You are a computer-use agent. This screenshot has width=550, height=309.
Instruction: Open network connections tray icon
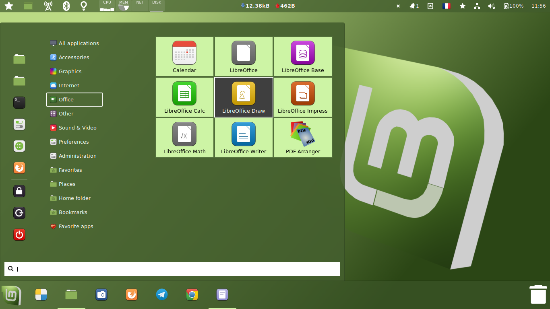[x=477, y=6]
